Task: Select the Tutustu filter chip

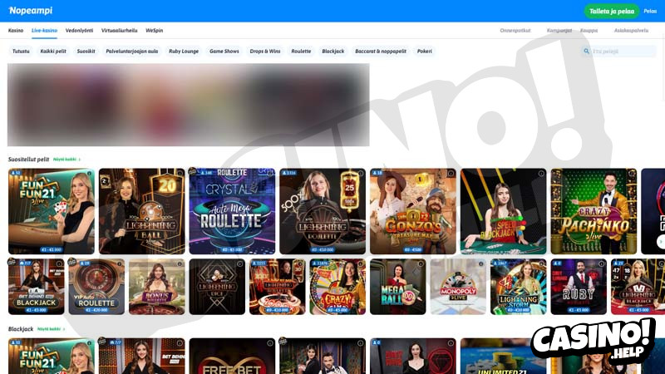Action: 21,52
